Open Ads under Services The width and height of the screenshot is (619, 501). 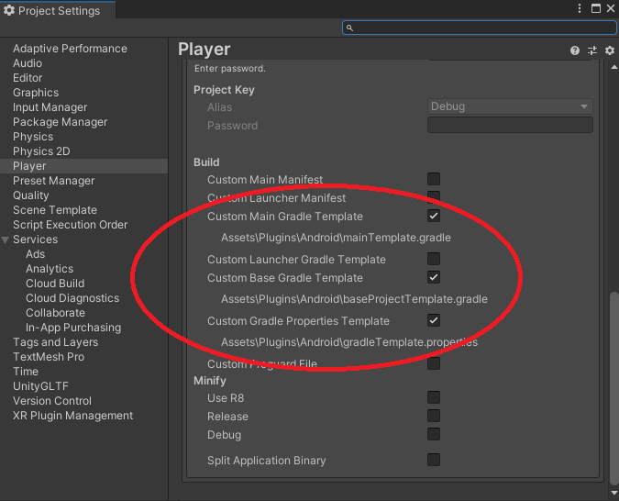click(35, 254)
